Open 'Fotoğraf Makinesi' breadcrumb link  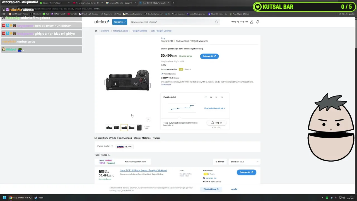pos(139,31)
